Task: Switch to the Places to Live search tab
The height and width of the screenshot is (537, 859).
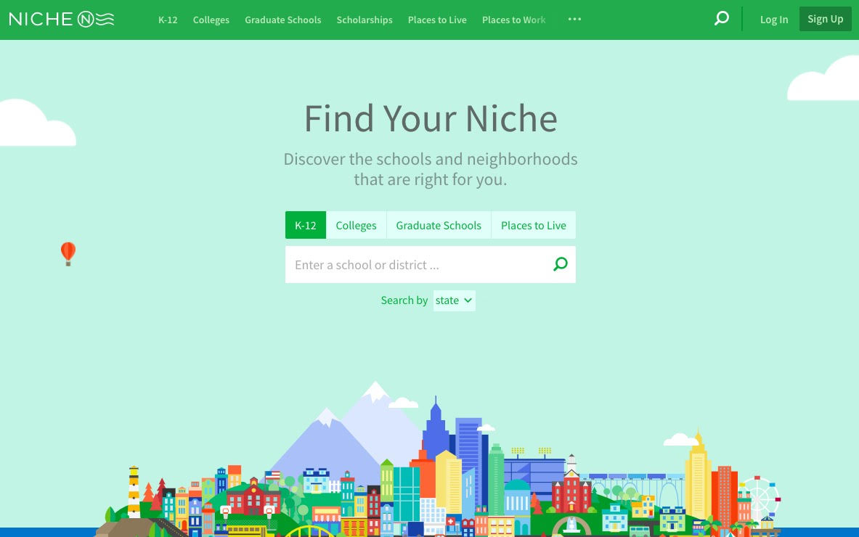Action: (533, 225)
